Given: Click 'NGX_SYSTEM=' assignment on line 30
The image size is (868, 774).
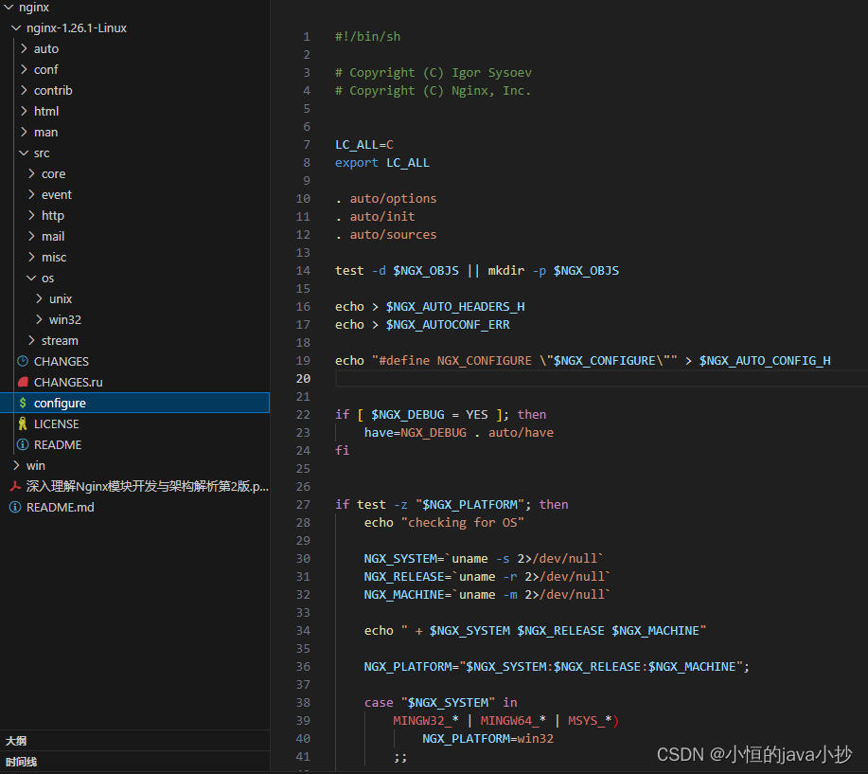Looking at the screenshot, I should tap(404, 559).
